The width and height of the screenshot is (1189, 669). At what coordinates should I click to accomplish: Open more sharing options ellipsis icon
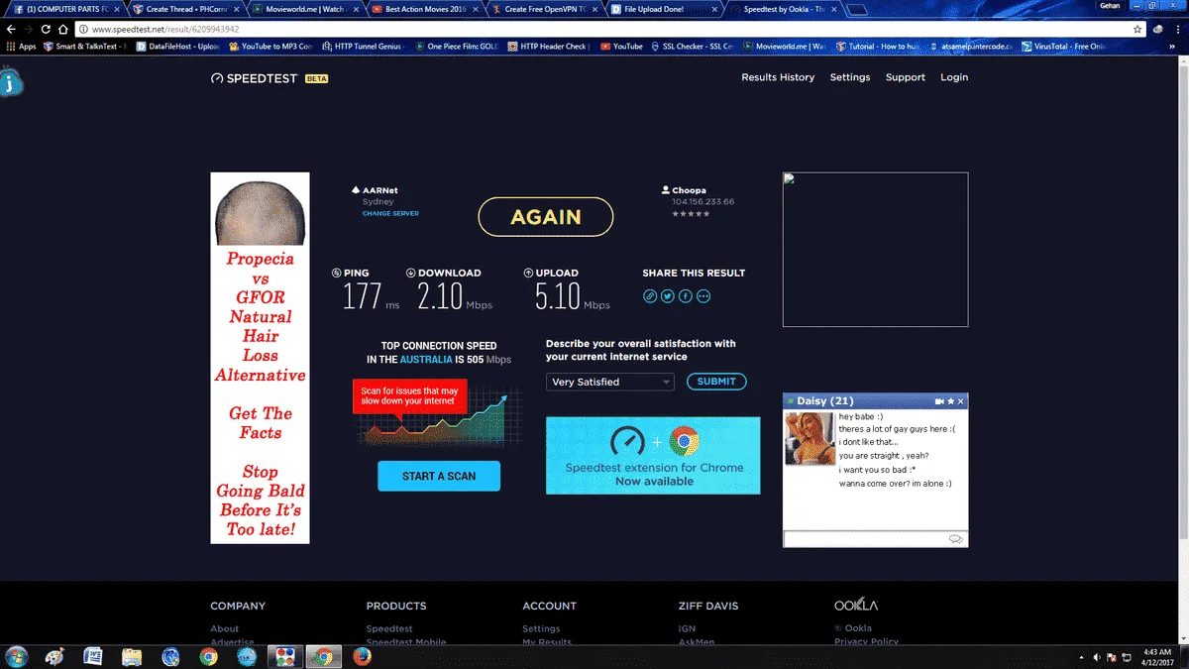703,295
